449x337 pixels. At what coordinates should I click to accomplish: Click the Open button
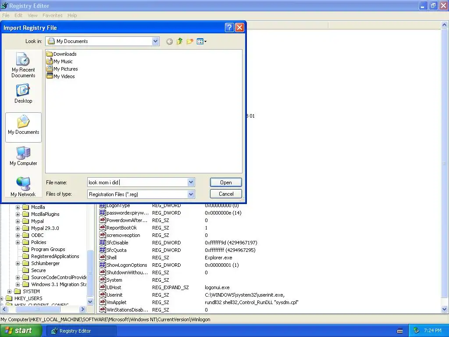pos(226,183)
